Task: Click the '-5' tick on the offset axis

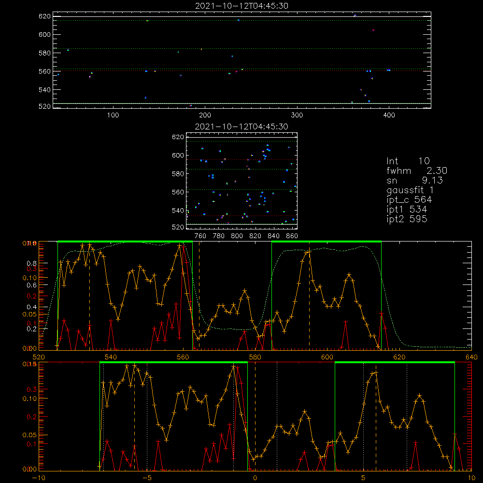Action: (x=147, y=478)
